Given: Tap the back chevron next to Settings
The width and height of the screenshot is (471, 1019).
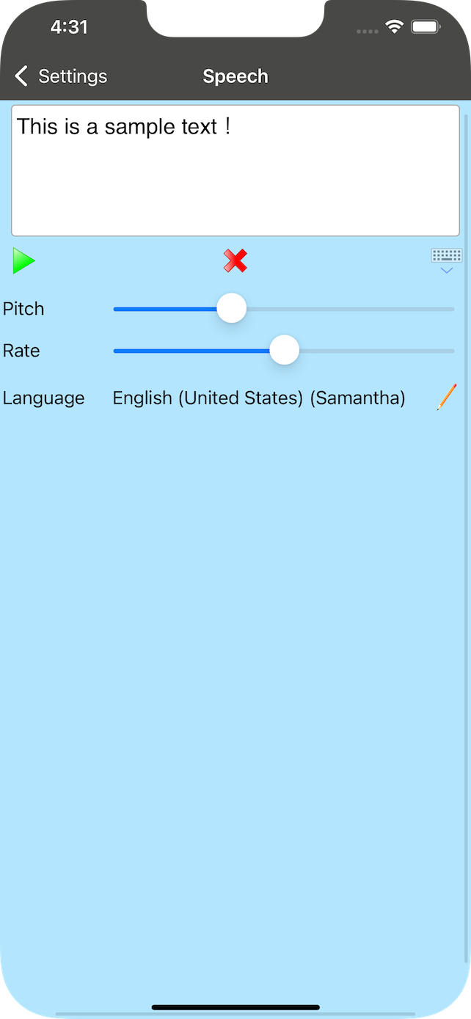Looking at the screenshot, I should point(21,76).
